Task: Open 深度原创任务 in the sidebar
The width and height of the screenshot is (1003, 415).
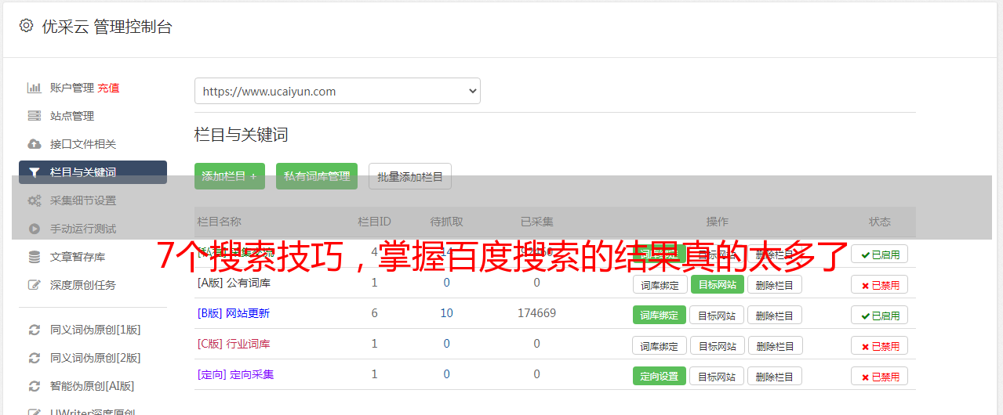Action: pyautogui.click(x=83, y=285)
